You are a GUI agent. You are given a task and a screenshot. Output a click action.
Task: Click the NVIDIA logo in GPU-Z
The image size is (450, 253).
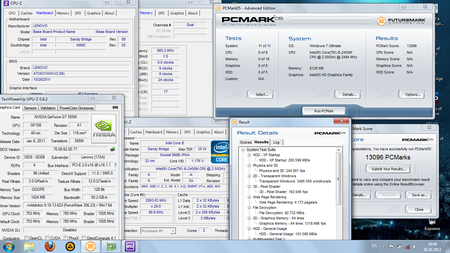point(104,128)
